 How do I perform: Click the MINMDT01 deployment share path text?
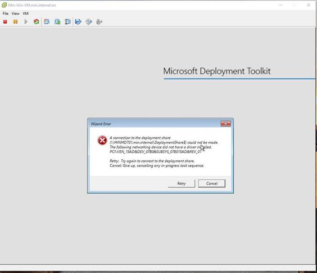pyautogui.click(x=148, y=142)
